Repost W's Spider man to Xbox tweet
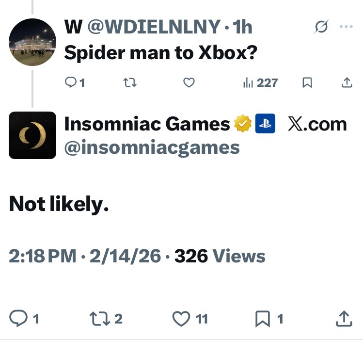Viewport: 363px width, 340px height. (x=129, y=83)
